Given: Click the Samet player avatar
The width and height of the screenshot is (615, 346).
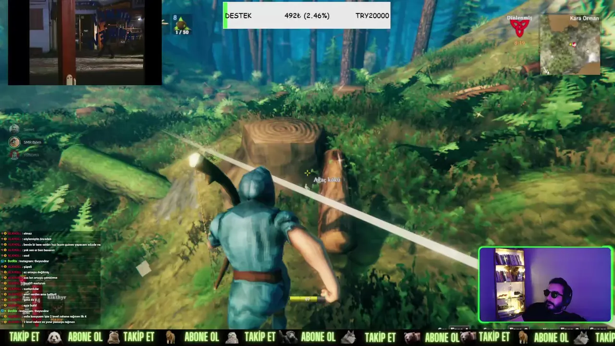Looking at the screenshot, I should [x=14, y=129].
